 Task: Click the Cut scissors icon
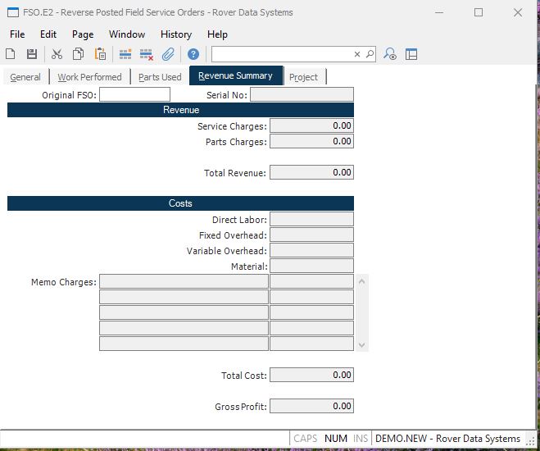57,54
